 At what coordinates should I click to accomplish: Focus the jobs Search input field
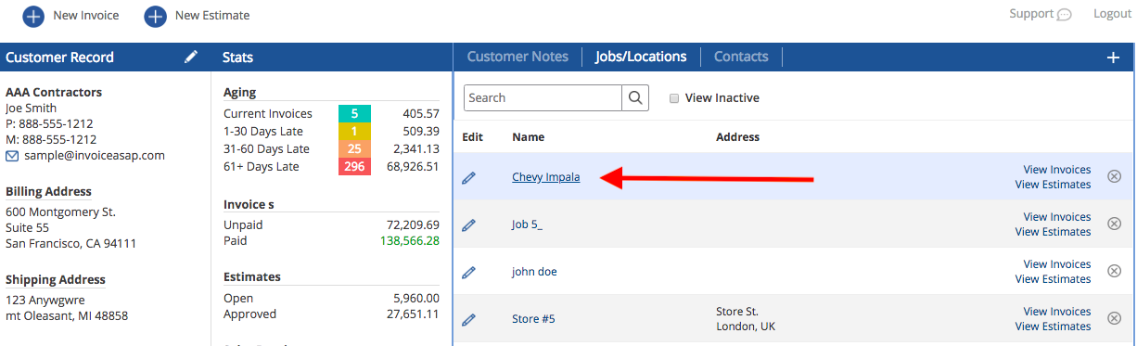543,97
